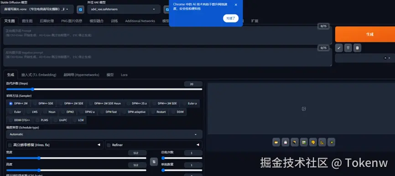
Task: Swap width and height arrows button
Action: pyautogui.click(x=154, y=162)
